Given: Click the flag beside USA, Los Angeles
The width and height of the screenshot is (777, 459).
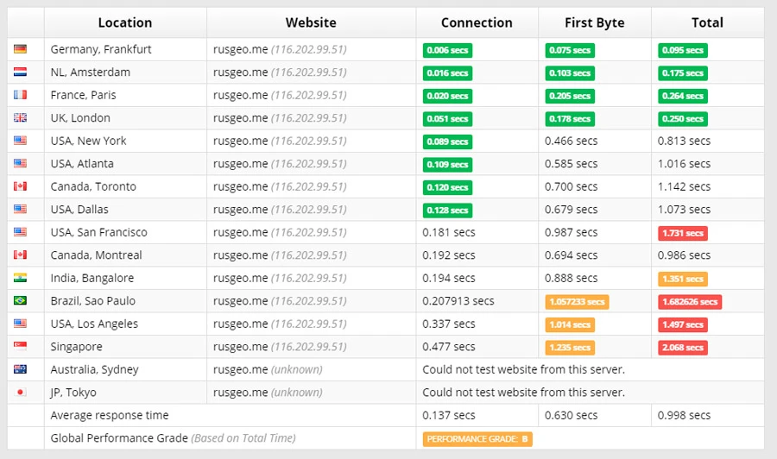Looking at the screenshot, I should [x=21, y=324].
